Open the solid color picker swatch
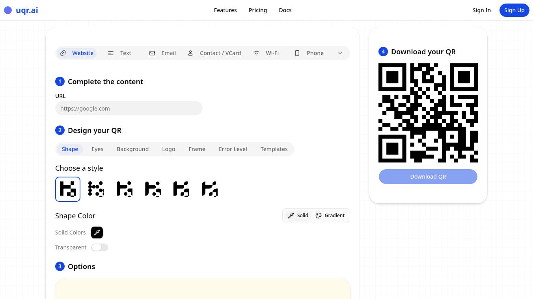The width and height of the screenshot is (533, 299). (x=97, y=233)
